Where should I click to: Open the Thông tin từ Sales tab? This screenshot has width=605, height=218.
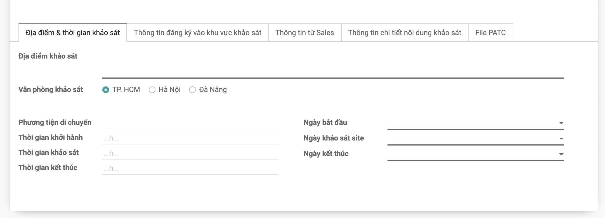(305, 33)
